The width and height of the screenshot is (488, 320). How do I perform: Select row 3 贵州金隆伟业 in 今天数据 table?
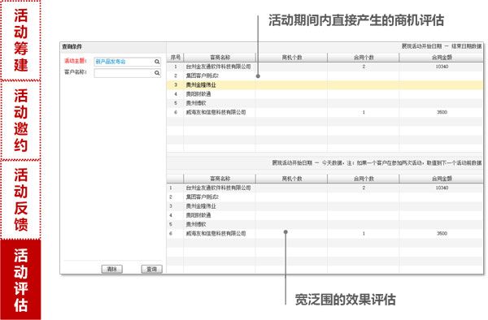pyautogui.click(x=325, y=206)
